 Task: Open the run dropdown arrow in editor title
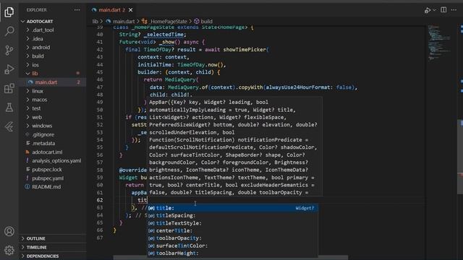(434, 10)
